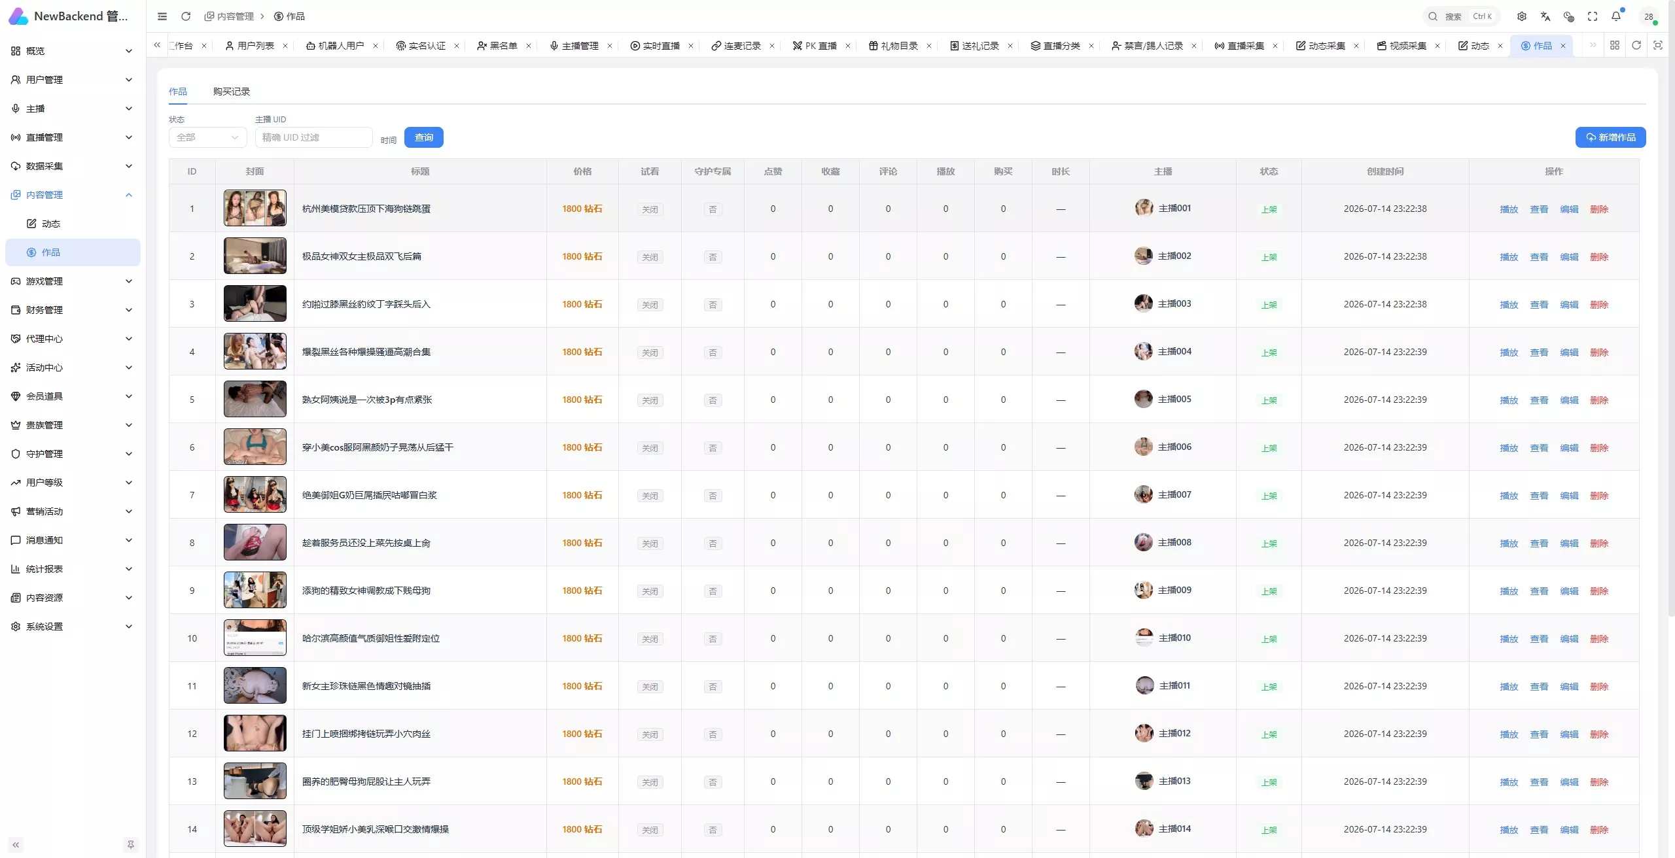
Task: Click the 创建时间 column header
Action: coord(1385,171)
